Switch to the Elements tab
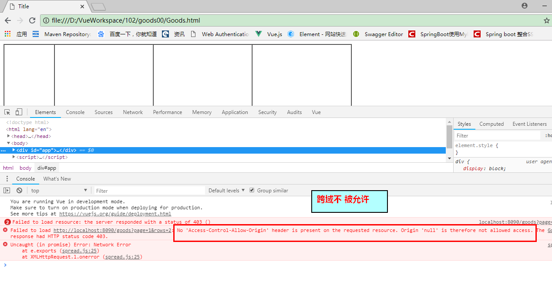Screen dimensions: 552x282 [x=45, y=112]
